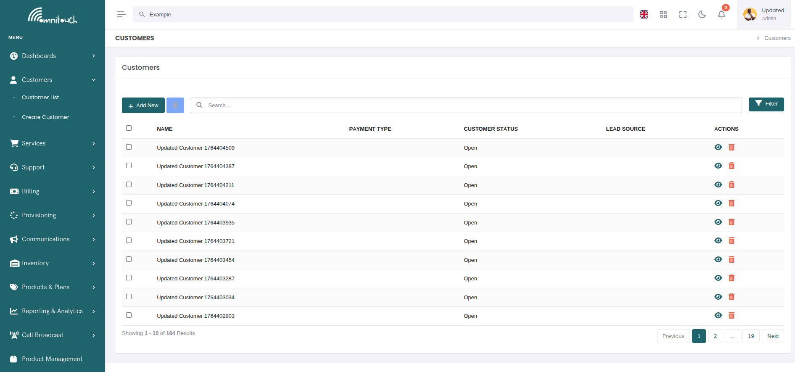Open the apps grid icon in header

[x=663, y=14]
